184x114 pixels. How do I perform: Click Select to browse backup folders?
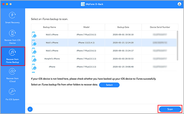109,85
